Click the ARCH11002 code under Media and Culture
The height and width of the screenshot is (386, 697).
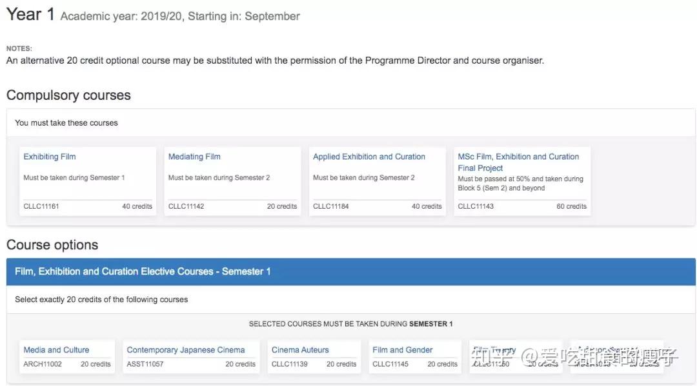pos(43,364)
